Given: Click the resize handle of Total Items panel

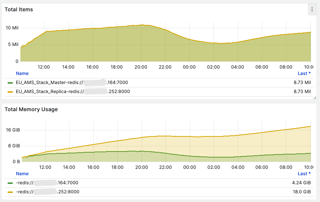Looking at the screenshot, I should click(x=315, y=98).
